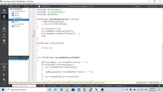Go back with the yellow arrow
The image size is (163, 92).
point(31,6)
